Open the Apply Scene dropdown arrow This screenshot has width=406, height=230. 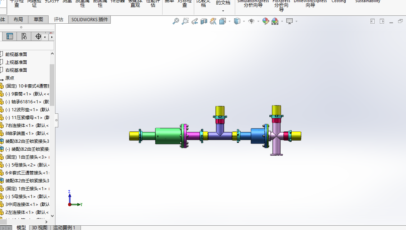coord(282,21)
